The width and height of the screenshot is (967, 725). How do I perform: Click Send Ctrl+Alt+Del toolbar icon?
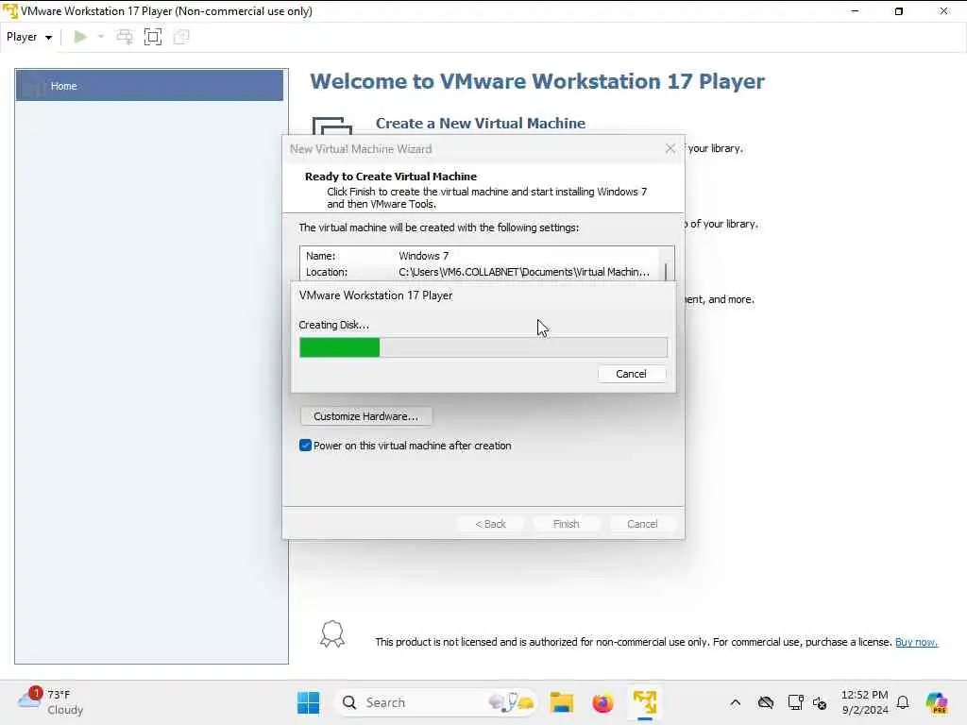(x=125, y=37)
